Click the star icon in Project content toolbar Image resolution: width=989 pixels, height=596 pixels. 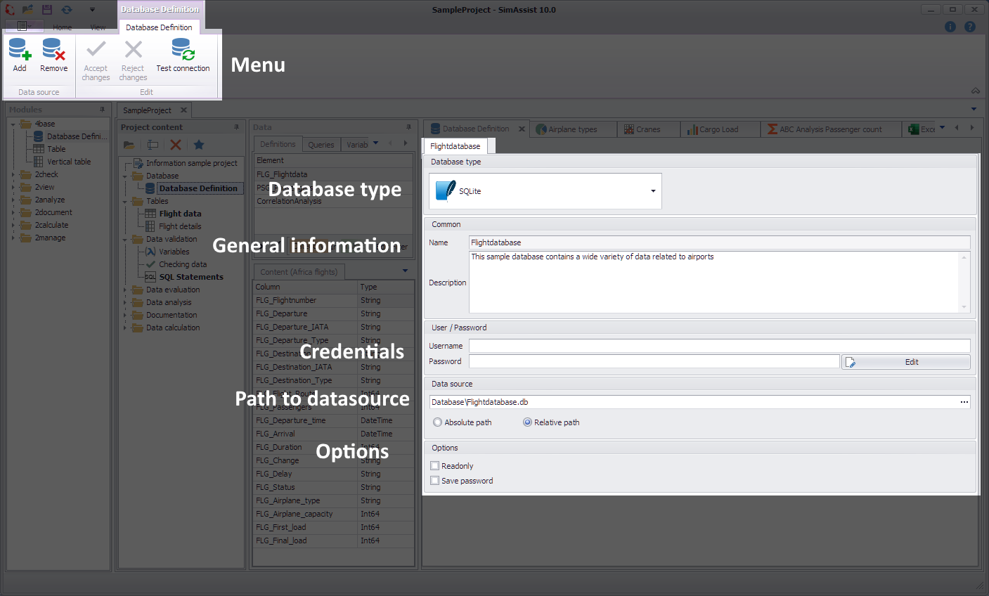click(199, 145)
